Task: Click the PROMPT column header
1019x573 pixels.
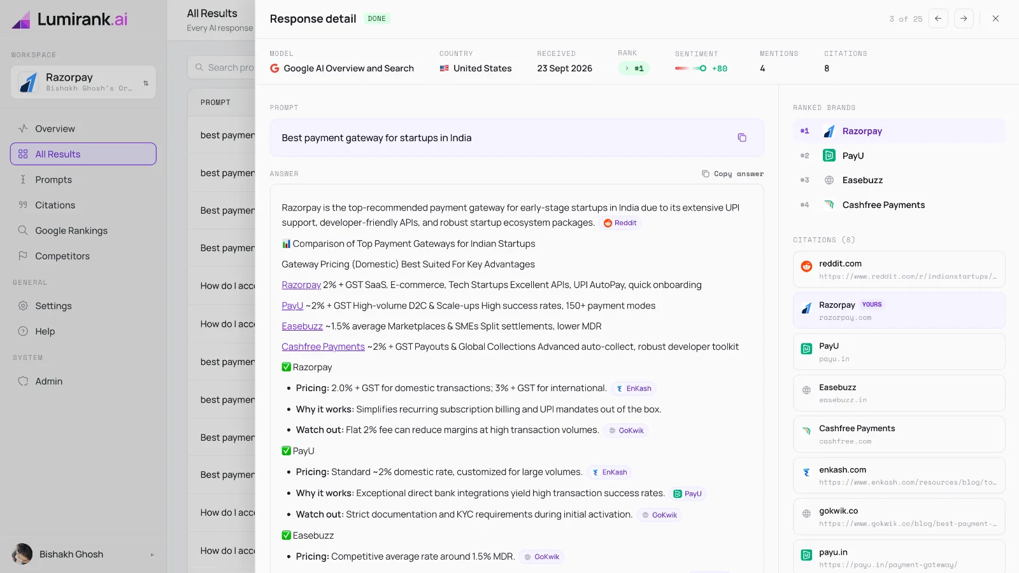Action: pos(215,102)
